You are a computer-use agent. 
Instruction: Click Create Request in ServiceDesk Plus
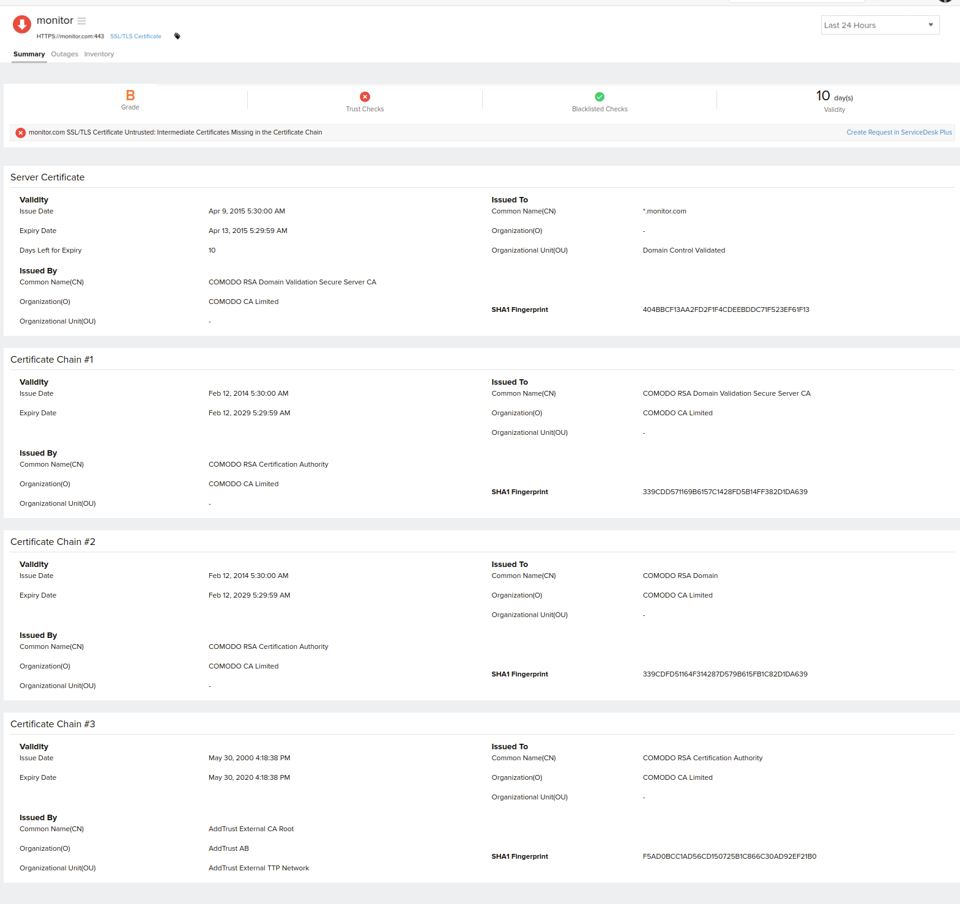pyautogui.click(x=899, y=132)
